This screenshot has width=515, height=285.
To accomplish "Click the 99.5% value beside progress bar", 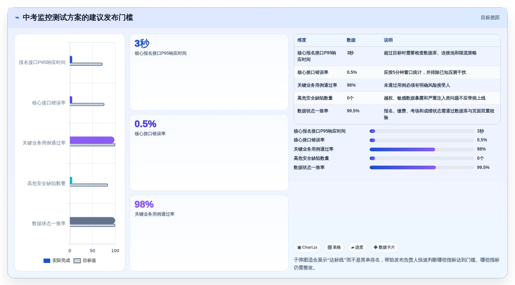I will [483, 167].
